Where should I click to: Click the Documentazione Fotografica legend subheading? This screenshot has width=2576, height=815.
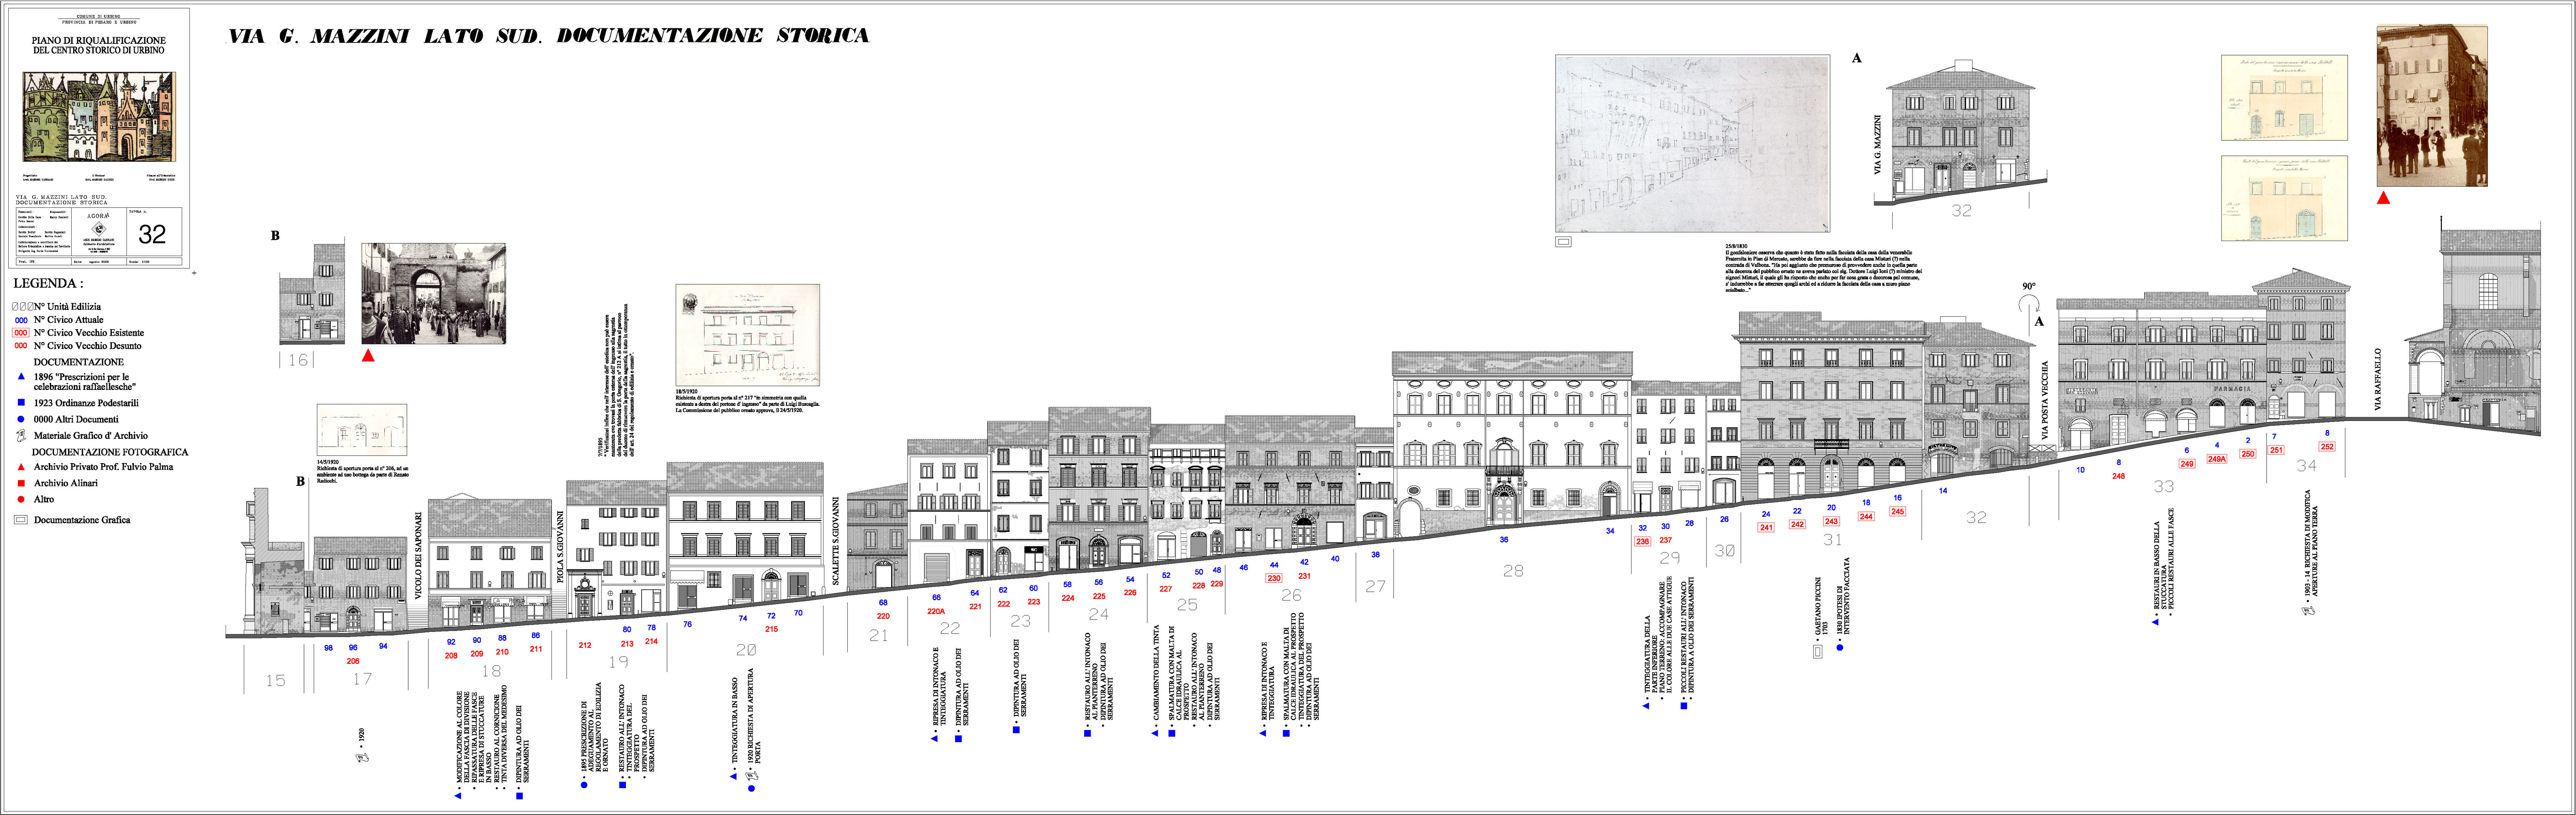click(110, 452)
